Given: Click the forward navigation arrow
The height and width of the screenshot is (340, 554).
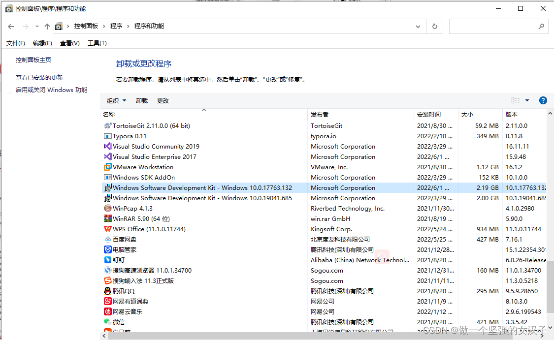Looking at the screenshot, I should click(x=26, y=27).
